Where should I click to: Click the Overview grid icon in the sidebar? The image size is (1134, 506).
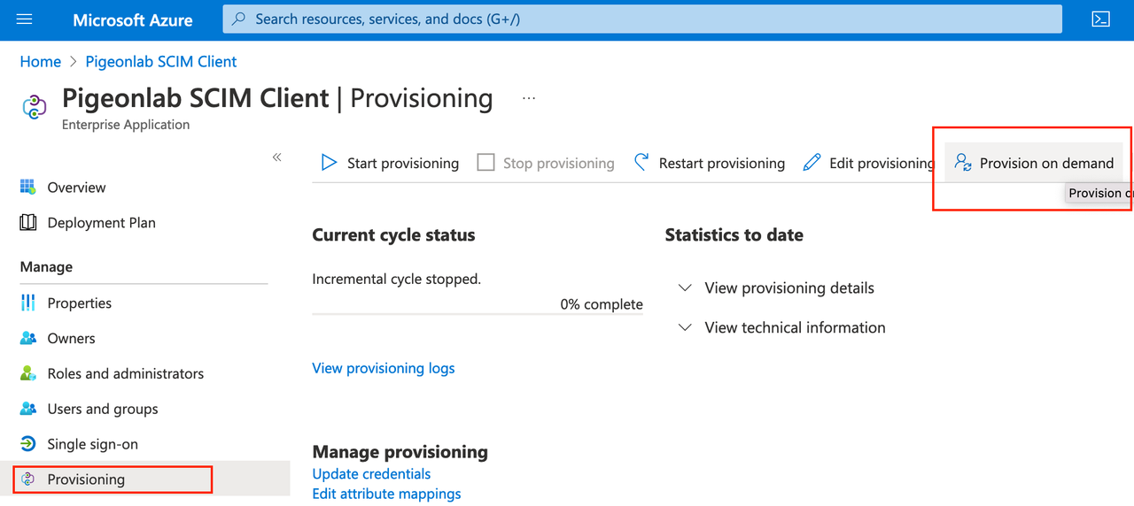28,188
